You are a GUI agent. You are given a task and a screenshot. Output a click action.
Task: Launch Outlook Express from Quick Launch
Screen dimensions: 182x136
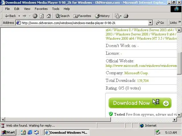click(x=36, y=132)
